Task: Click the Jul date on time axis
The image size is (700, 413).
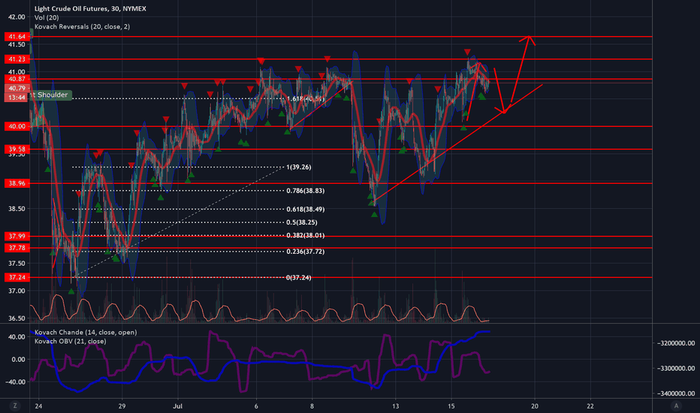Action: tap(178, 406)
